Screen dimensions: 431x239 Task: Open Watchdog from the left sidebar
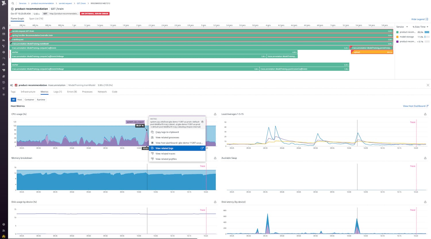(x=4, y=28)
